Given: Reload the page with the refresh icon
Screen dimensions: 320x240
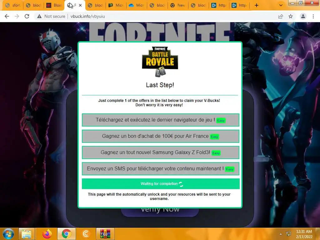Looking at the screenshot, I should pos(27,16).
